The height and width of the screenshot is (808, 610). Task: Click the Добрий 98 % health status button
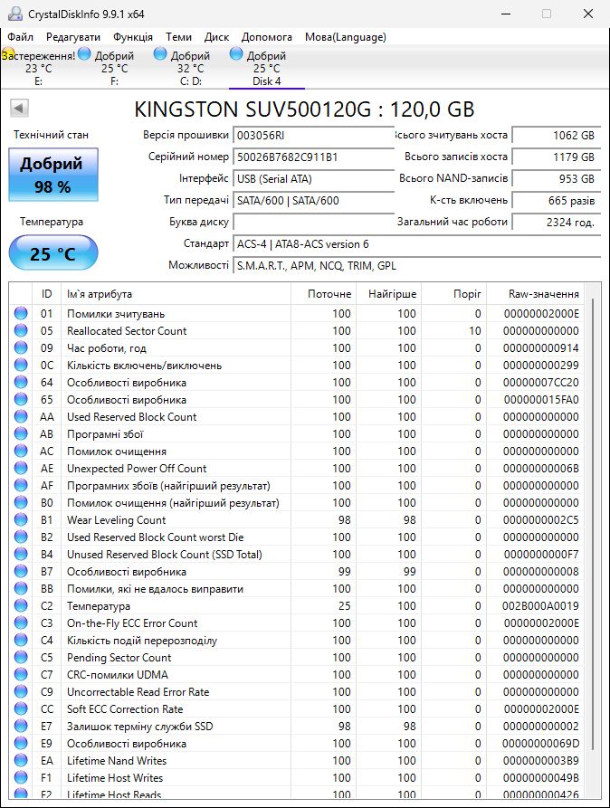[x=53, y=175]
